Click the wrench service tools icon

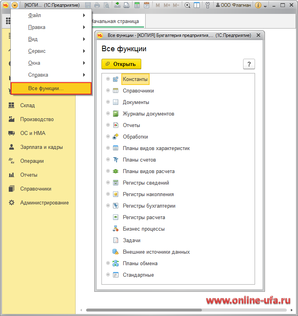pos(207,5)
